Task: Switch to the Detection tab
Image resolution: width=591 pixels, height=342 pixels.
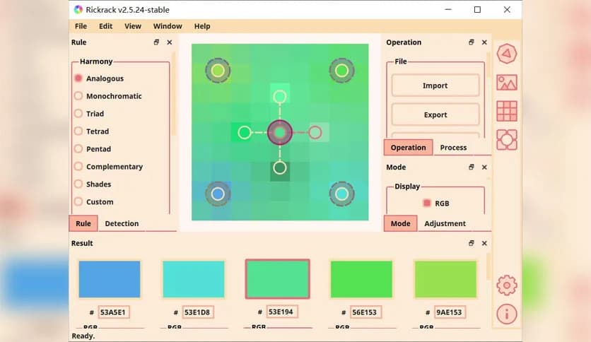Action: 122,223
